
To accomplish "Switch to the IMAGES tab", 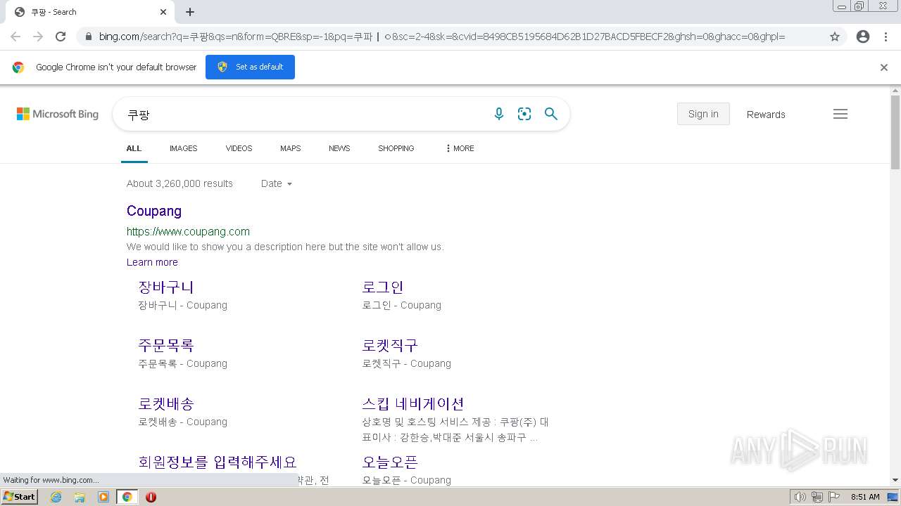I will coord(183,148).
